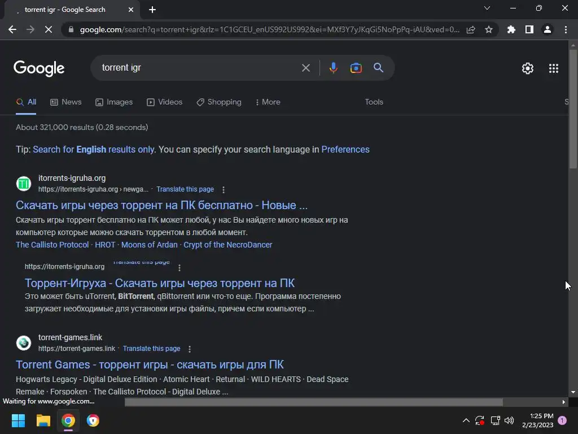This screenshot has width=578, height=434.
Task: Open the Торрент-Игруха result title
Action: coord(160,283)
